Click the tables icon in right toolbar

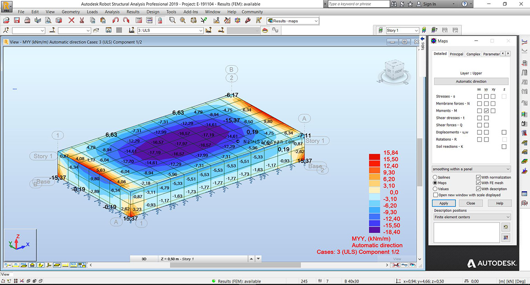[x=525, y=194]
